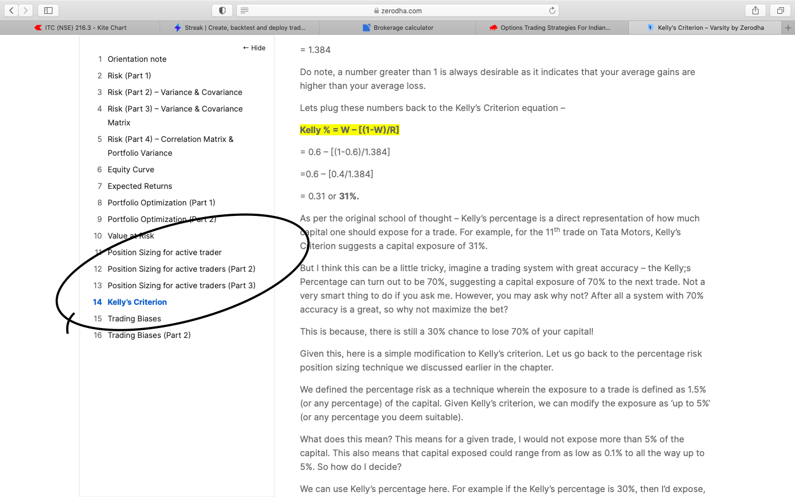This screenshot has width=795, height=497.
Task: Open the Share button in toolbar
Action: [x=755, y=10]
